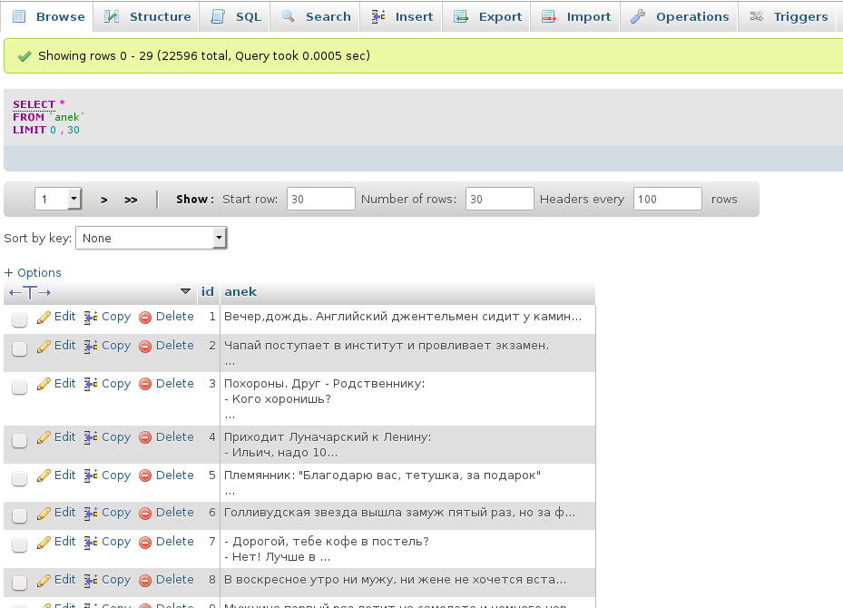The height and width of the screenshot is (608, 843).
Task: Click the red Delete icon for row 2
Action: [145, 347]
